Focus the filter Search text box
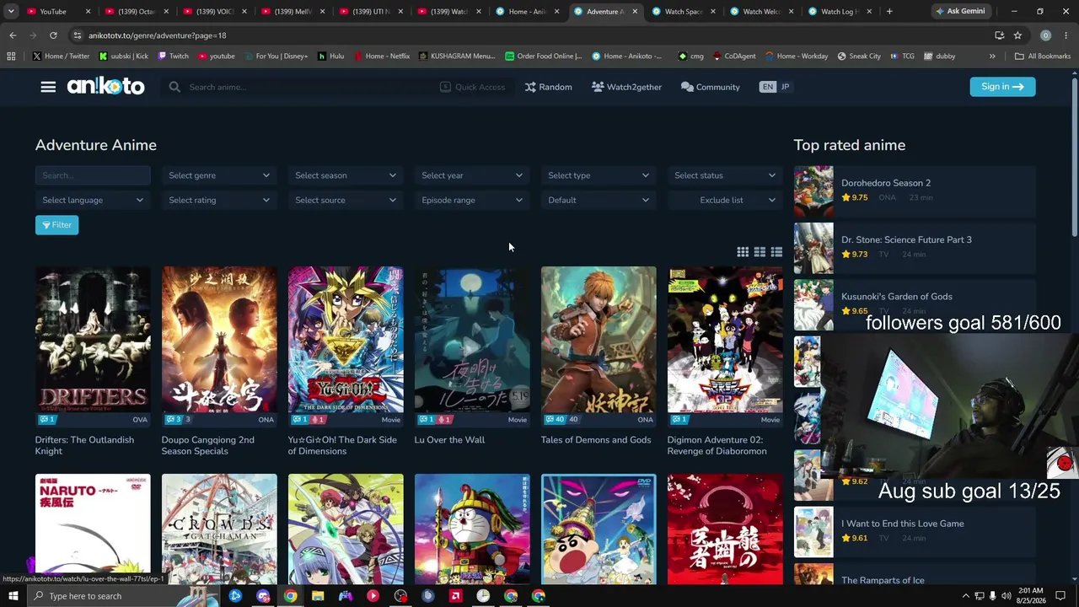 pyautogui.click(x=93, y=175)
